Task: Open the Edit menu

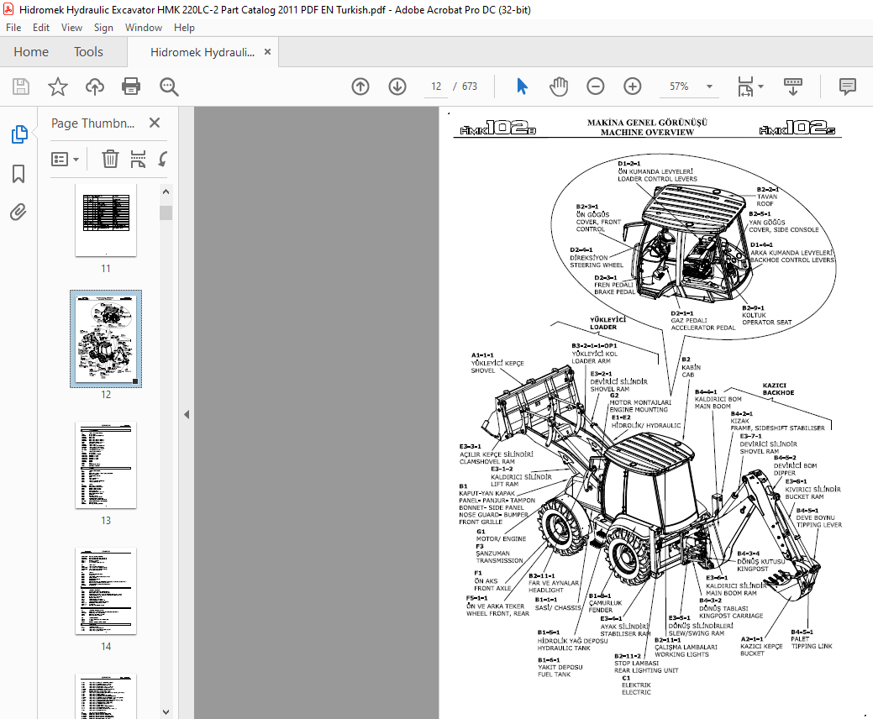Action: pyautogui.click(x=41, y=27)
